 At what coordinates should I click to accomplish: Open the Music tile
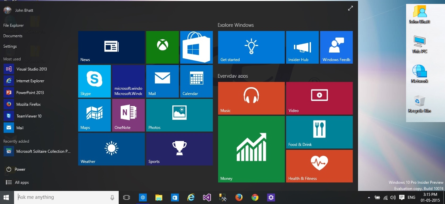tap(251, 98)
